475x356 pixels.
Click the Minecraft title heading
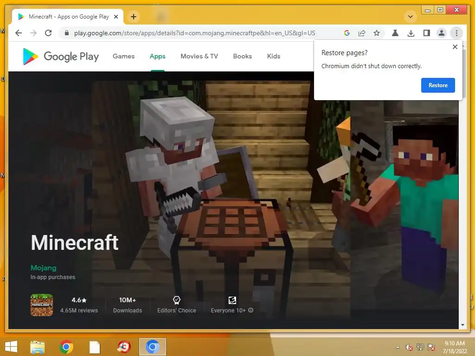pyautogui.click(x=75, y=243)
